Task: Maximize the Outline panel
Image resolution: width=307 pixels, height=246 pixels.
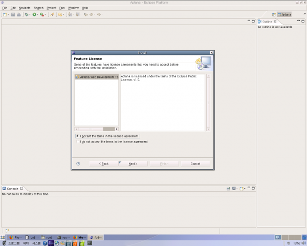Action: 303,21
